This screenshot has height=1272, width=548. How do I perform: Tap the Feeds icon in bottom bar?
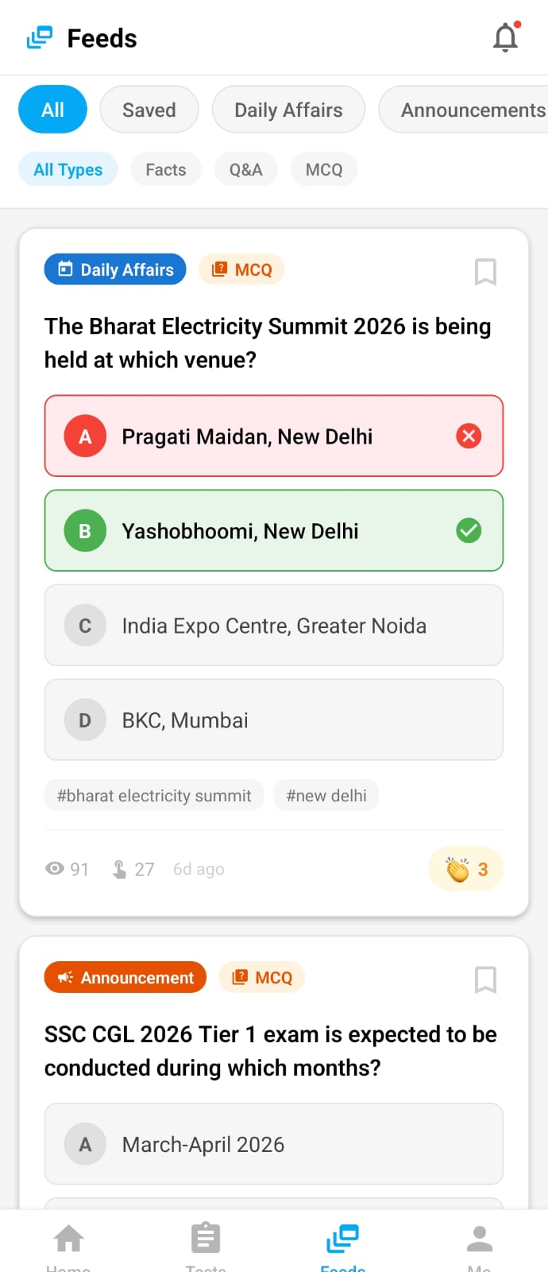[342, 1240]
